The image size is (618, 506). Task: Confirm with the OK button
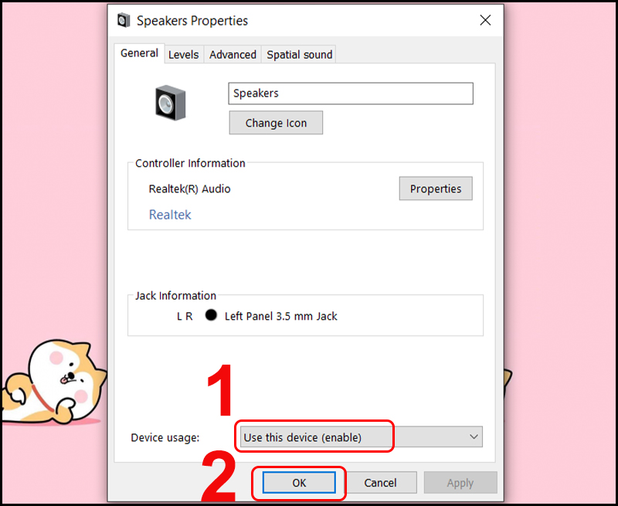click(299, 483)
